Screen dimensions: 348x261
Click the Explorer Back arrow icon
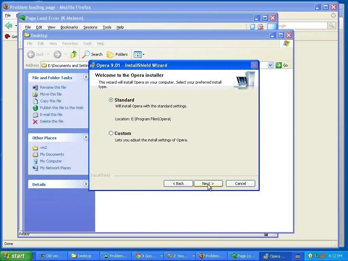tap(31, 54)
